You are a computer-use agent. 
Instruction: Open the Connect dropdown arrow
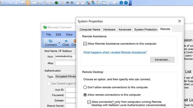click(x=59, y=43)
